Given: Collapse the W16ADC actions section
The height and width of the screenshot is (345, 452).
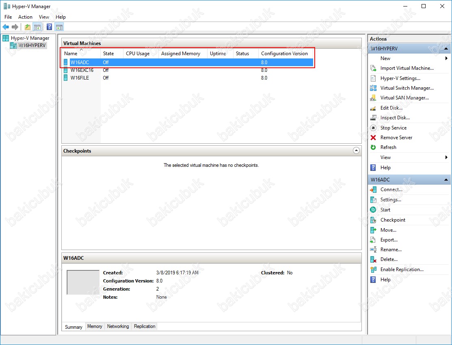Looking at the screenshot, I should (446, 180).
